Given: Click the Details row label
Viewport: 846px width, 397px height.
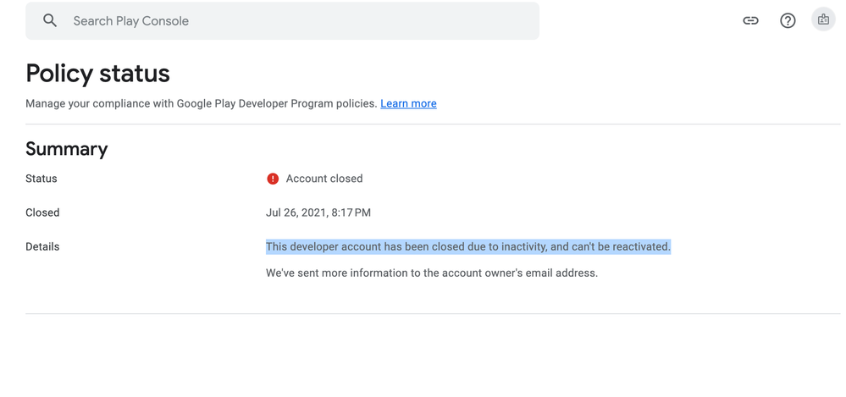Looking at the screenshot, I should pyautogui.click(x=42, y=246).
